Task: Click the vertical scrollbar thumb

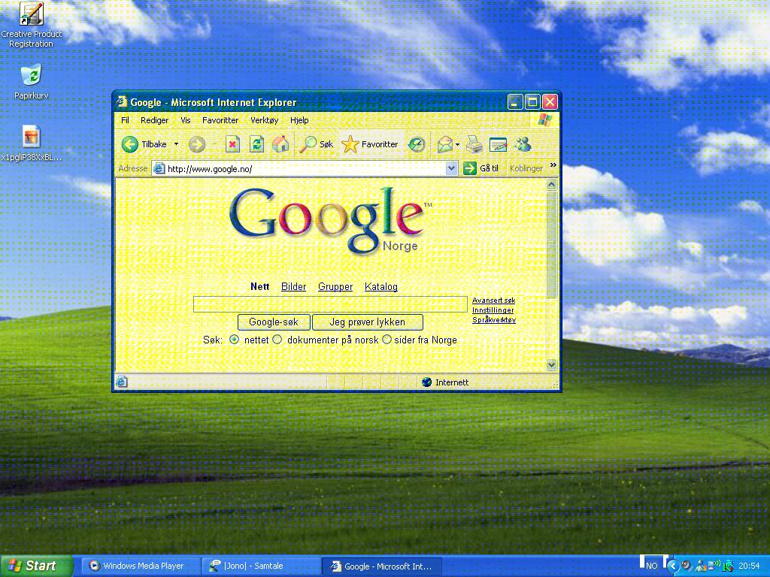Action: tap(551, 244)
